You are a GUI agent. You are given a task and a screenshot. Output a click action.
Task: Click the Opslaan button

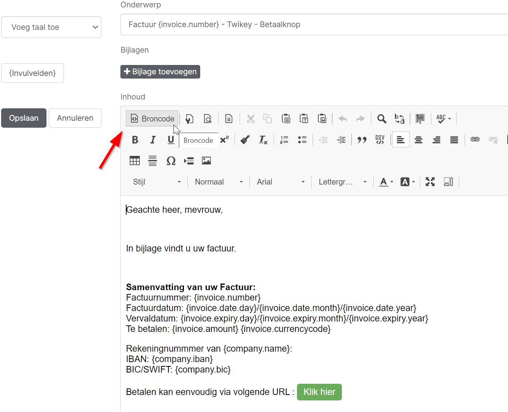click(24, 118)
